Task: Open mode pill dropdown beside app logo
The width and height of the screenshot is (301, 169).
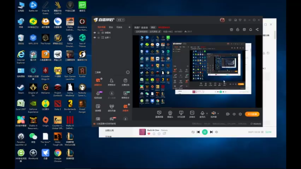Action: pos(120,20)
